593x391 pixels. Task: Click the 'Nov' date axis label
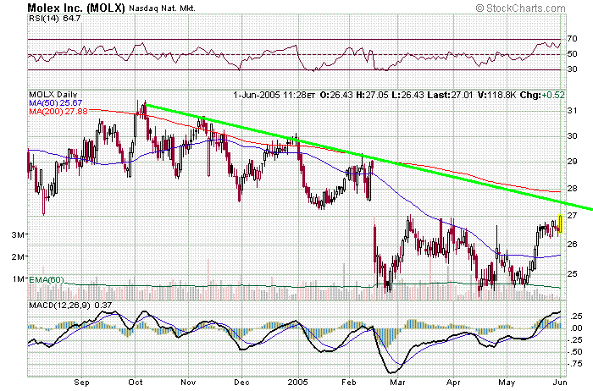188,383
